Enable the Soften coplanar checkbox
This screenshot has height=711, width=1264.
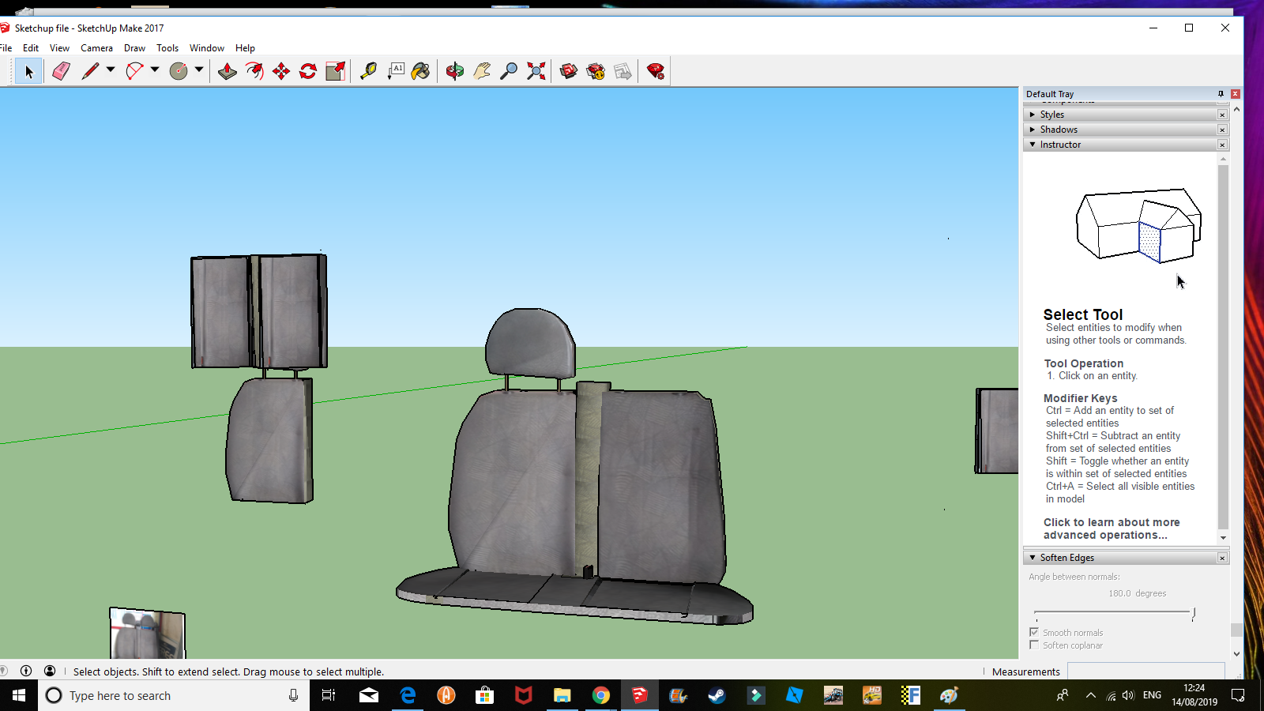(1034, 645)
